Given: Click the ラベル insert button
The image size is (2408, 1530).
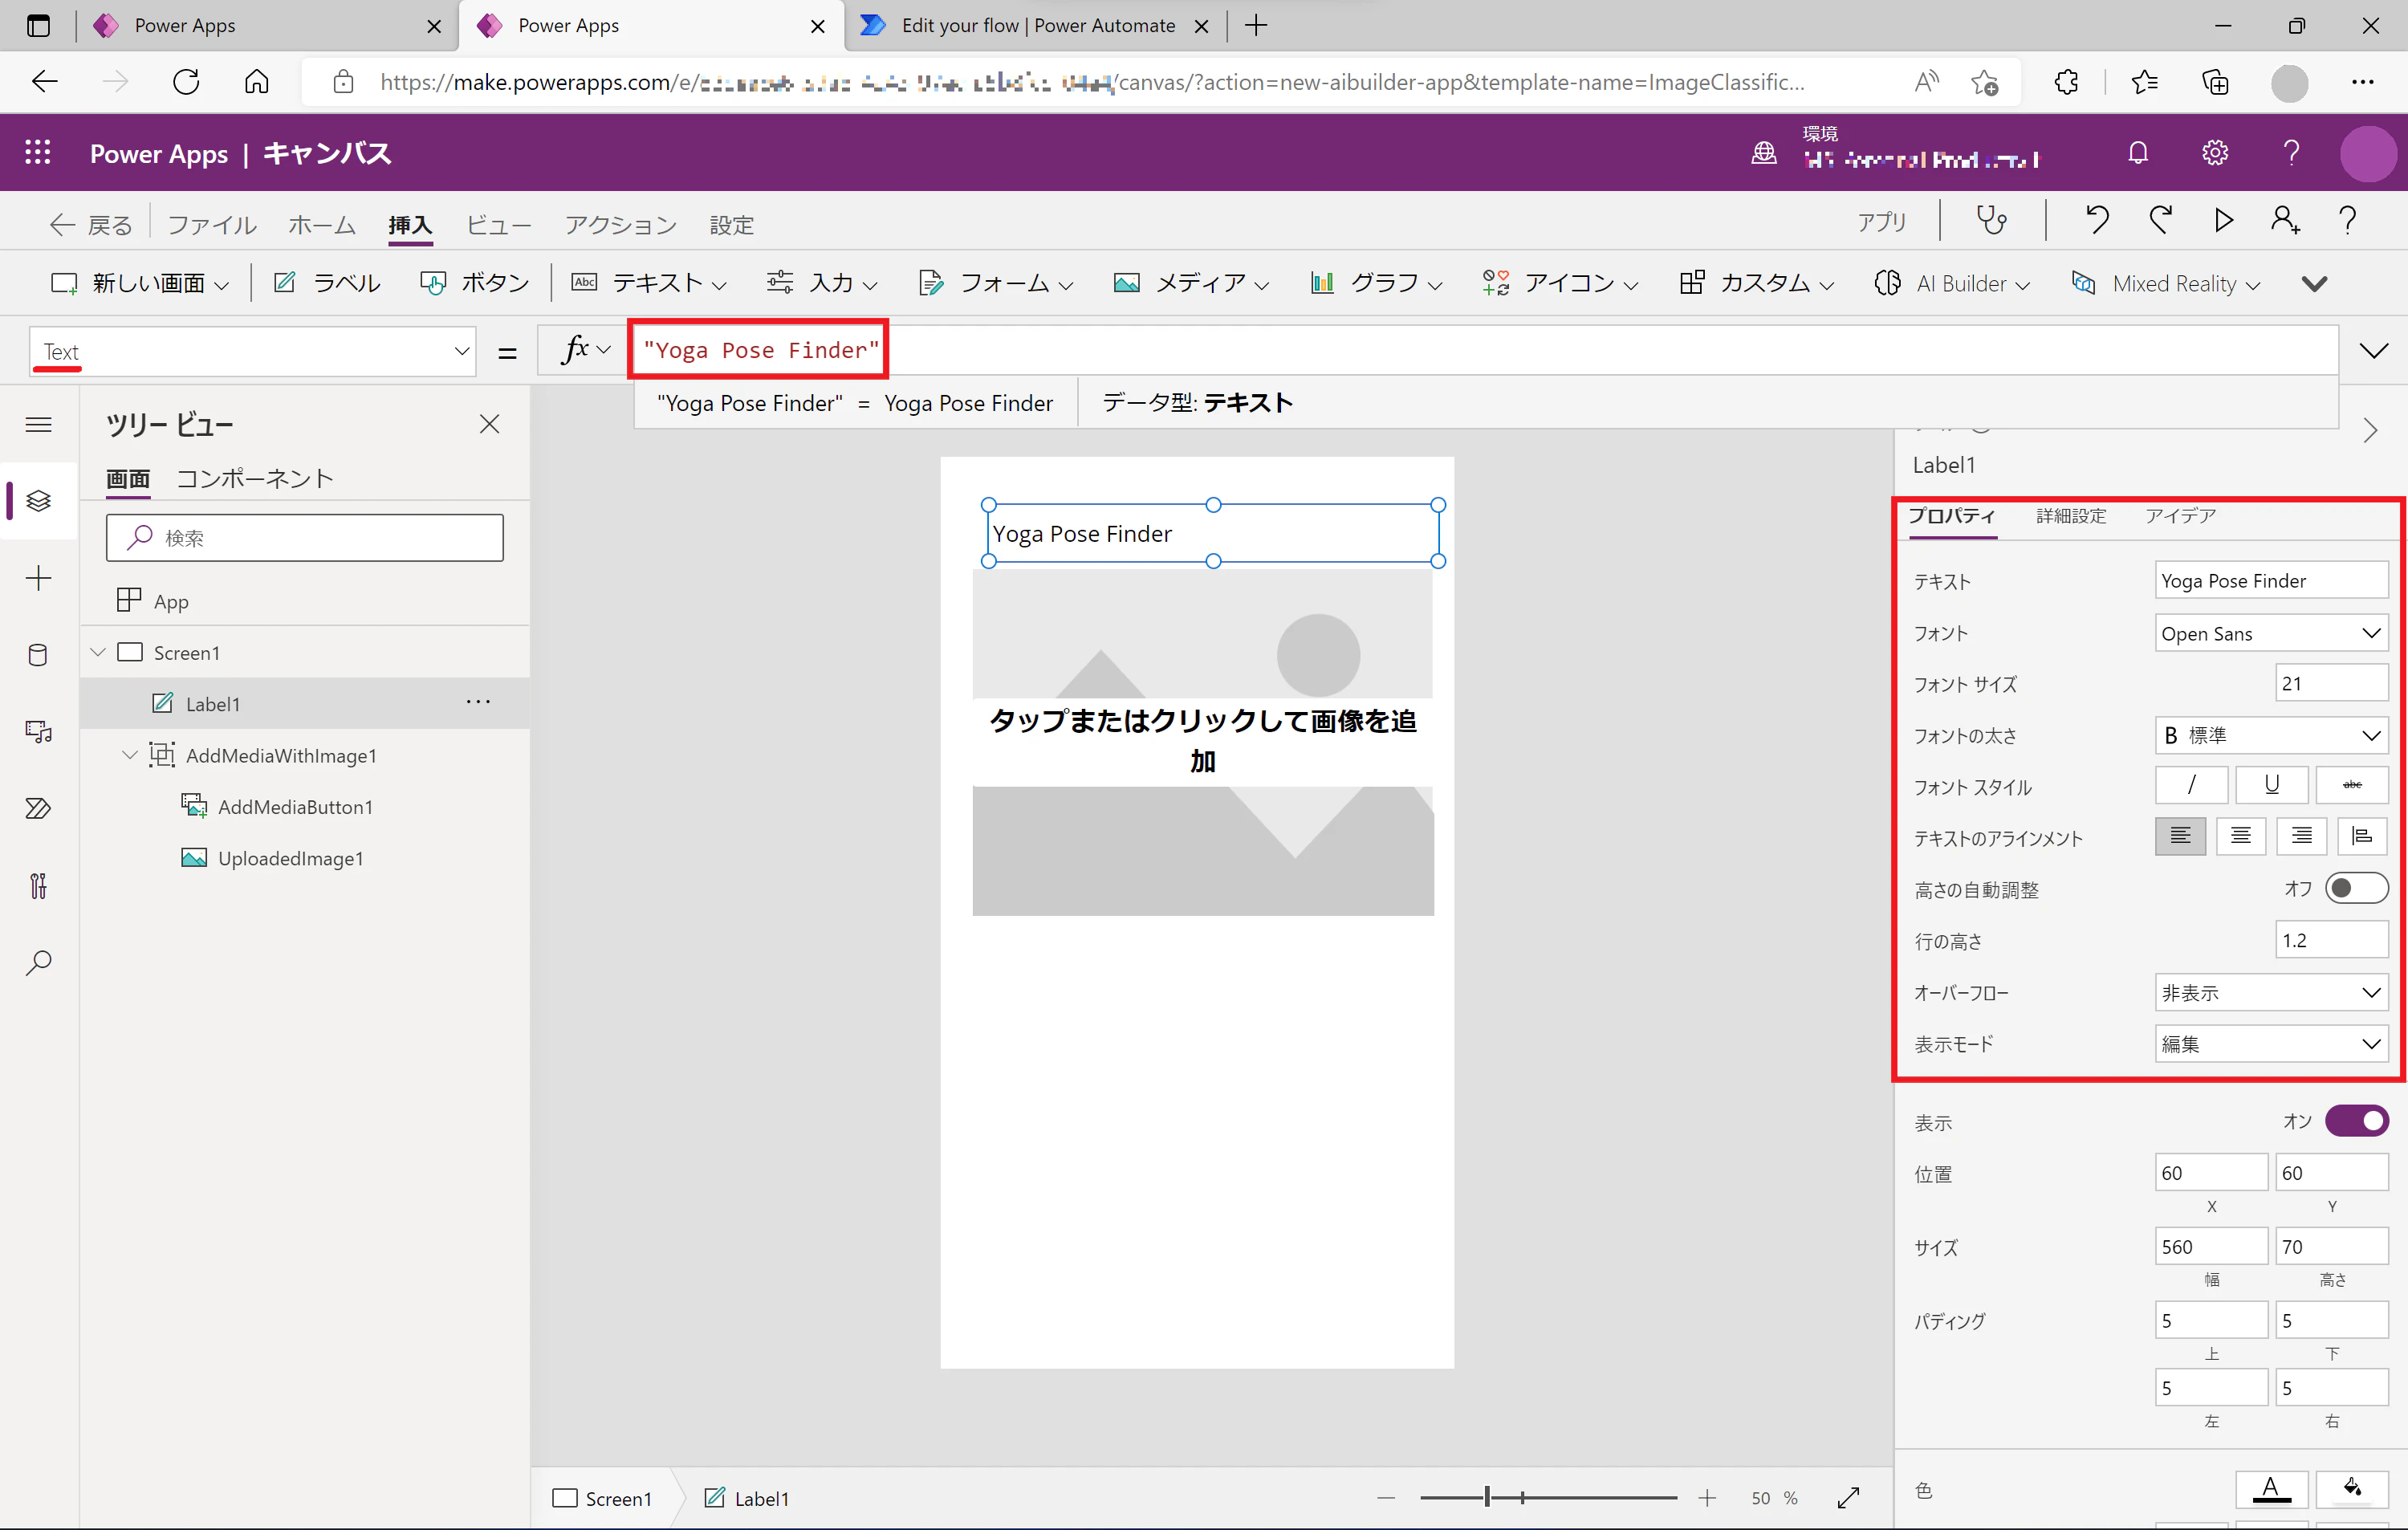Looking at the screenshot, I should pos(327,283).
